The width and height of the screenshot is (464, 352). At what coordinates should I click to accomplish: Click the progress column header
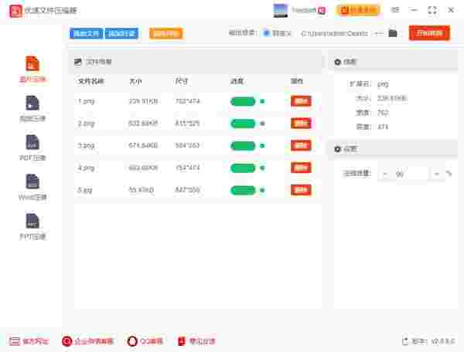(237, 81)
